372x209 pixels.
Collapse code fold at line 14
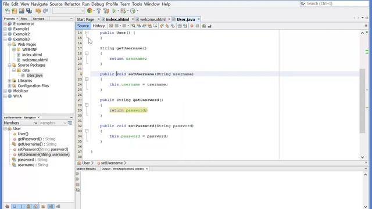coord(87,33)
